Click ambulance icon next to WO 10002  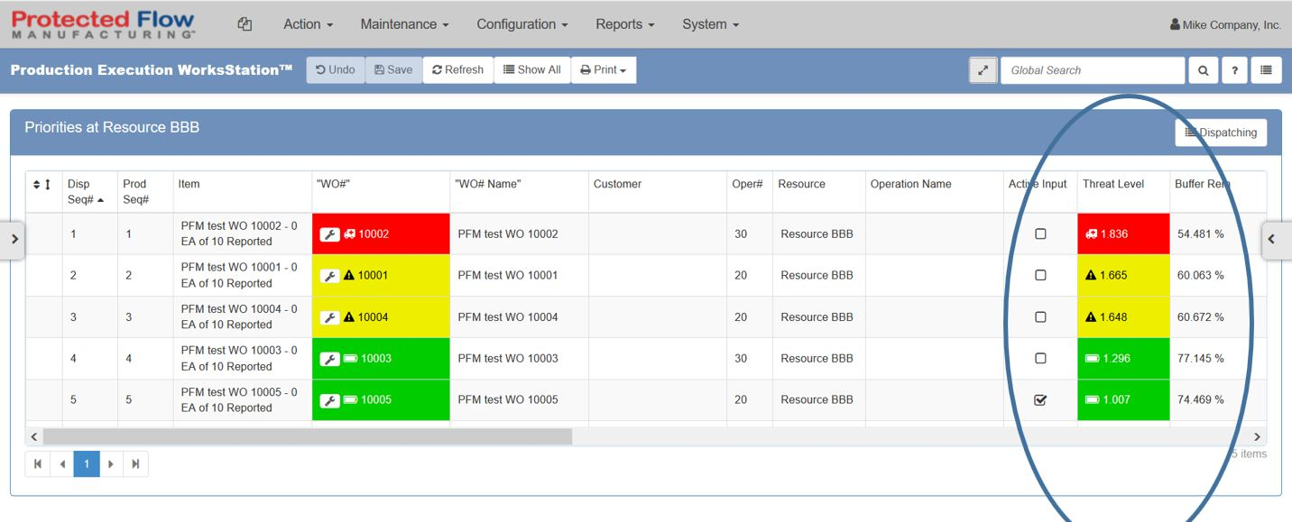349,234
